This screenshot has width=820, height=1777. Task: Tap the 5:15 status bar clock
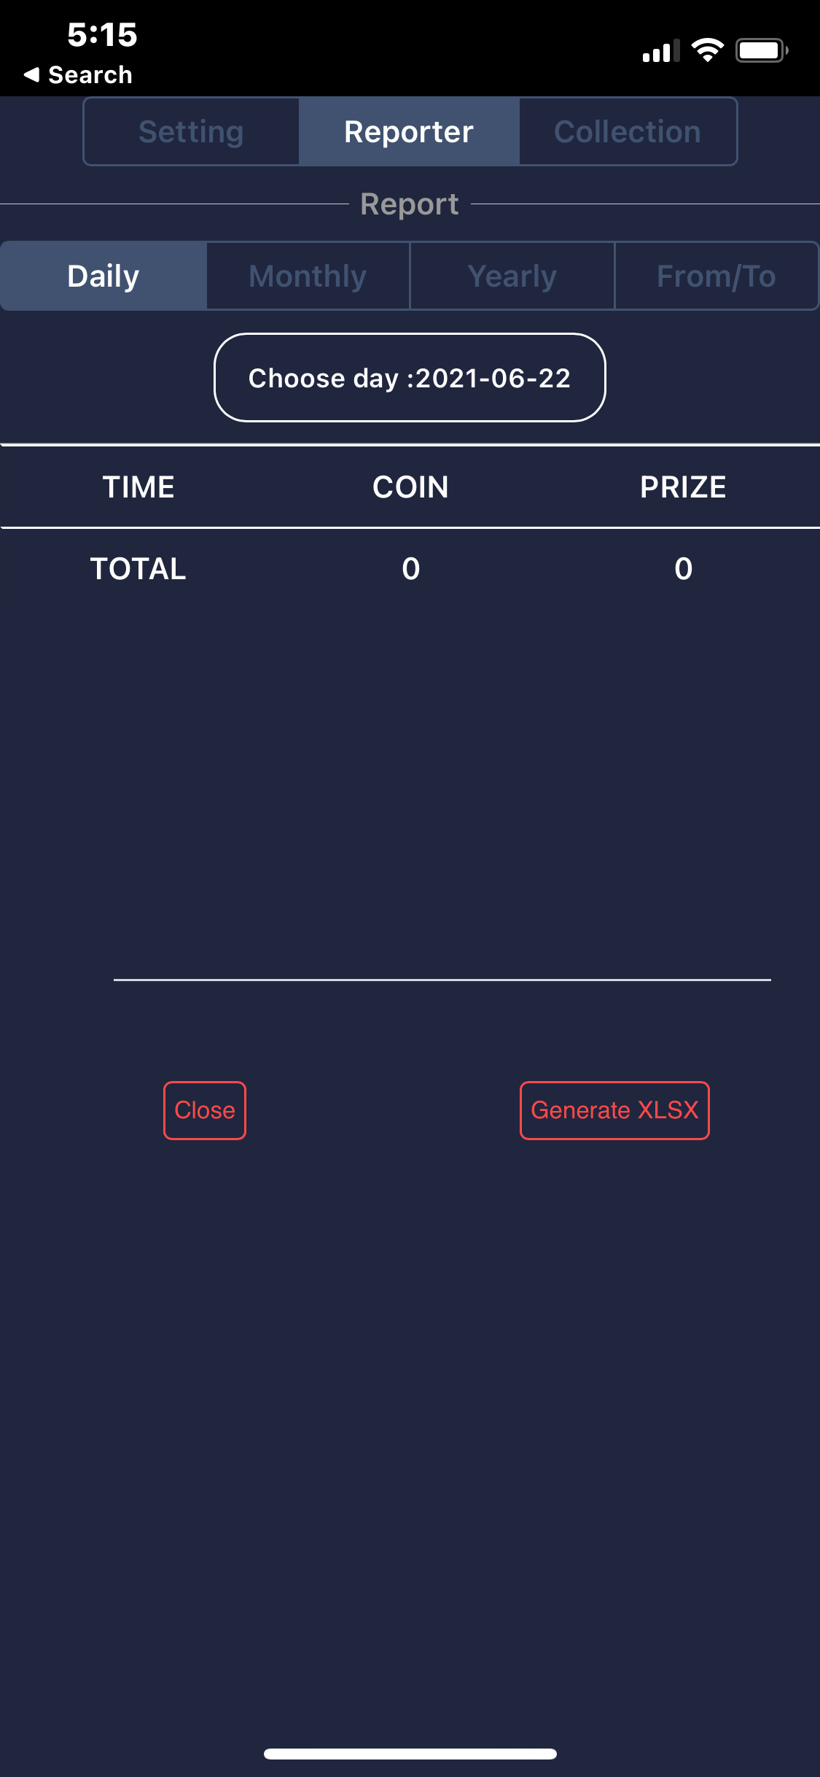pos(102,34)
